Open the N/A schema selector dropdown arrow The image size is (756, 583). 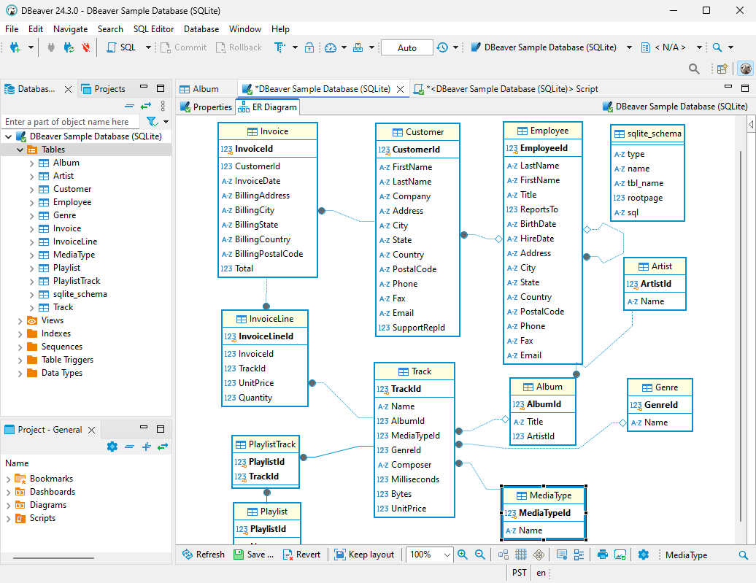click(x=699, y=47)
